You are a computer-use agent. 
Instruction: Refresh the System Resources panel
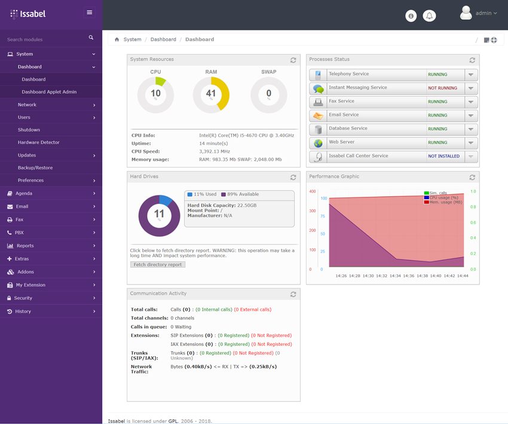click(293, 60)
